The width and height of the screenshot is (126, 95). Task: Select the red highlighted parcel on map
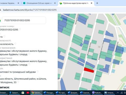[89, 70]
